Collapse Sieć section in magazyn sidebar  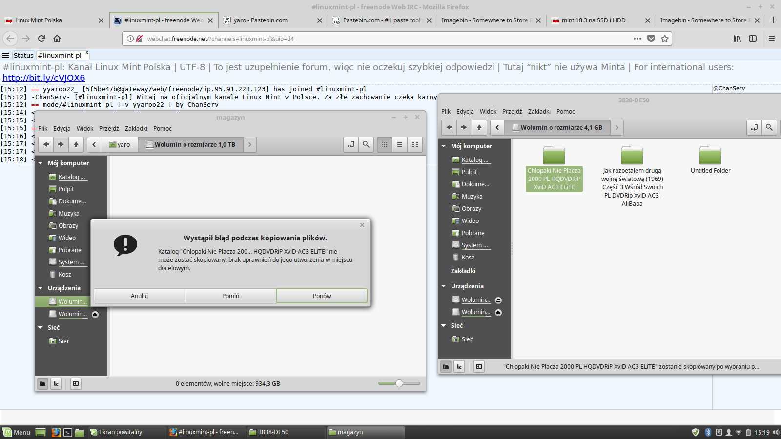[41, 328]
